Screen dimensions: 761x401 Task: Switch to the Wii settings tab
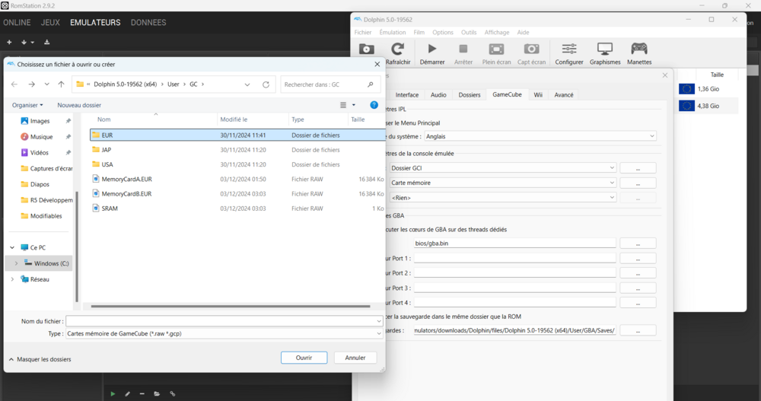pyautogui.click(x=538, y=95)
